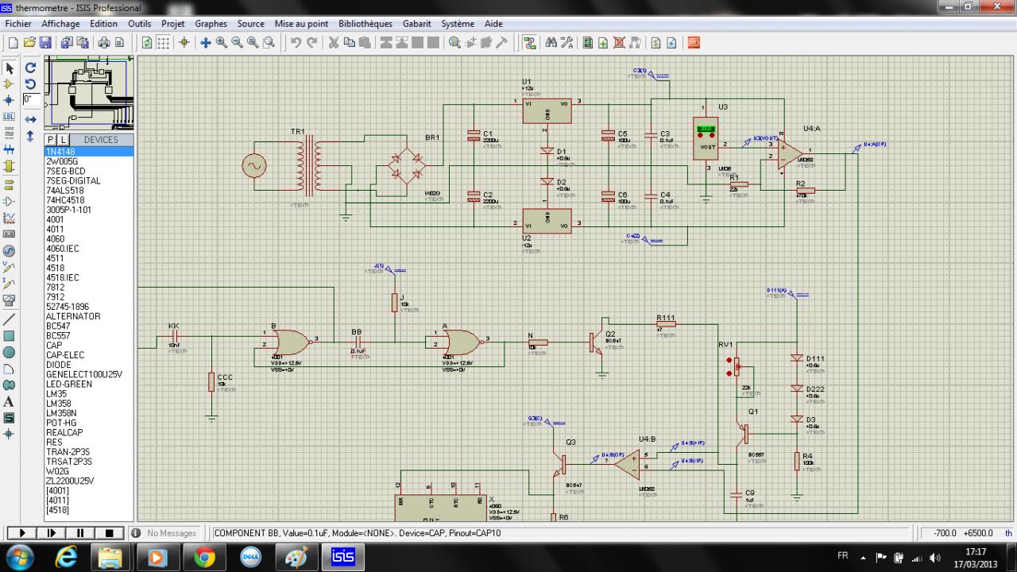Screen dimensions: 1017x572
Task: Start simulation with the Play button
Action: [22, 533]
